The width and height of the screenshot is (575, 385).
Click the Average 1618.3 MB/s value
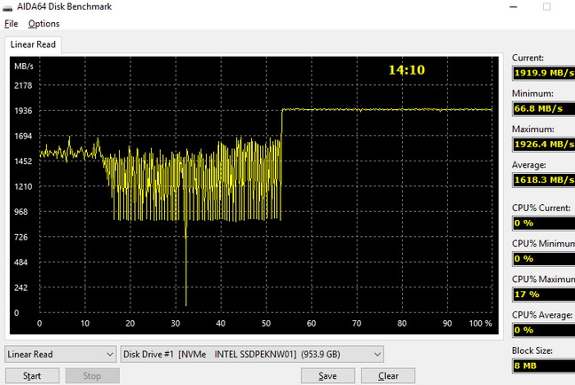[x=544, y=180]
